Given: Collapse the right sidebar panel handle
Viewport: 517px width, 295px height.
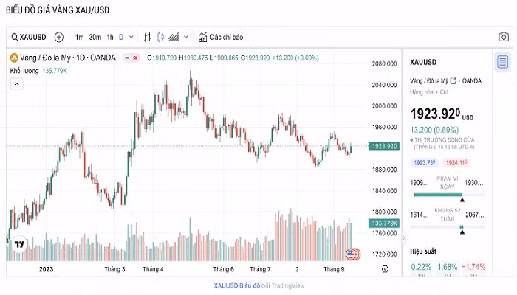Looking at the screenshot, I should click(x=403, y=238).
